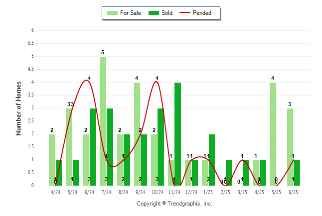This screenshot has height=216, width=322.
Task: Click the 1/25 x-axis label
Action: (208, 192)
